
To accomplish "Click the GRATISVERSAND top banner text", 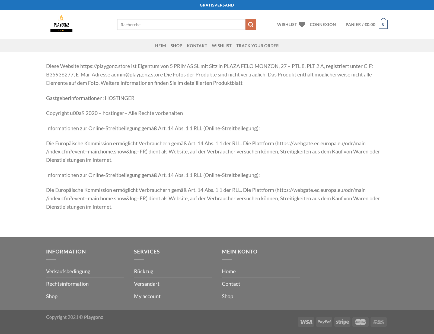I will 217,5.
